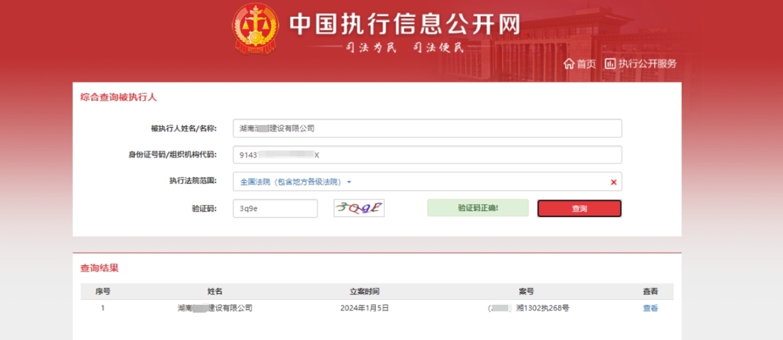
Task: Click the company name in result row
Action: pyautogui.click(x=214, y=308)
